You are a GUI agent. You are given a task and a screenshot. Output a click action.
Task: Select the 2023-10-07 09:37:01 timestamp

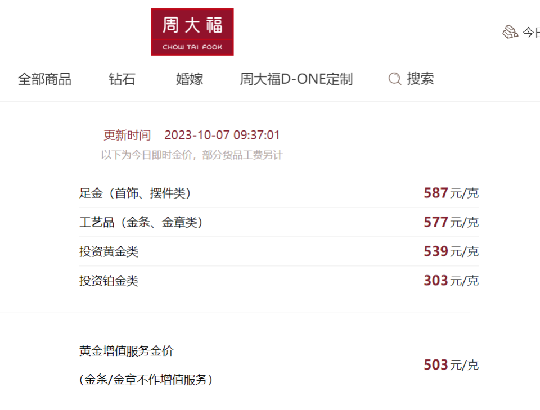pos(222,135)
